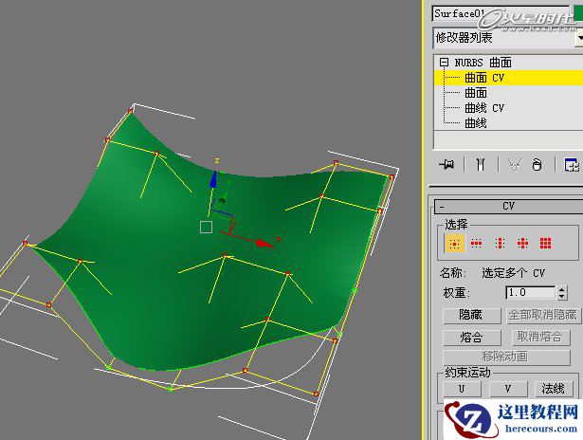Click the Surface01 object name field
The height and width of the screenshot is (440, 583).
(501, 14)
